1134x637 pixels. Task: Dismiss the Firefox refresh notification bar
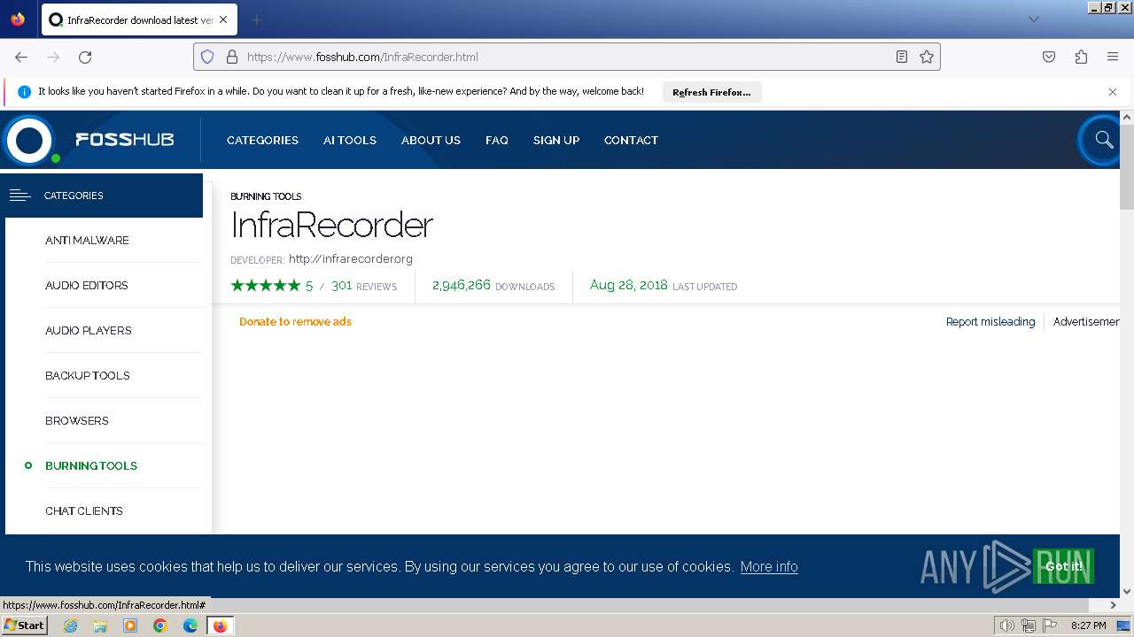coord(1113,91)
